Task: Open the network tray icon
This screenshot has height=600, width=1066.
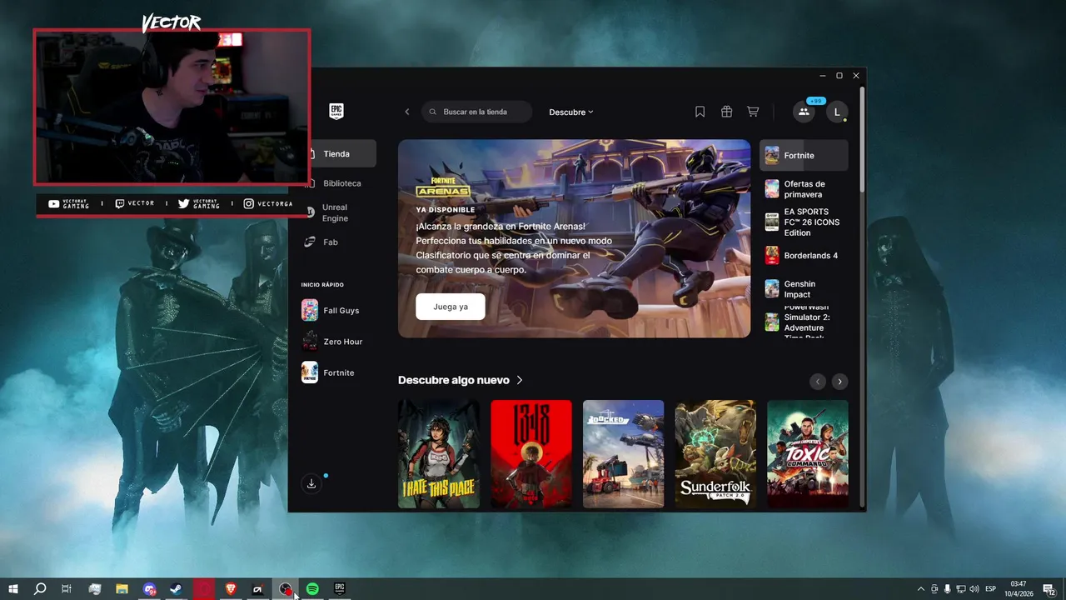Action: click(961, 589)
